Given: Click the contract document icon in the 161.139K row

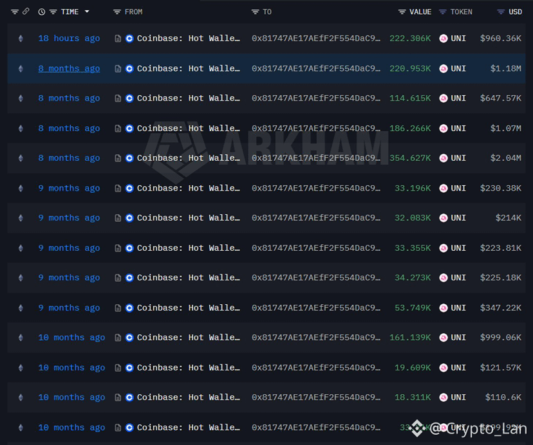Looking at the screenshot, I should pyautogui.click(x=118, y=338).
